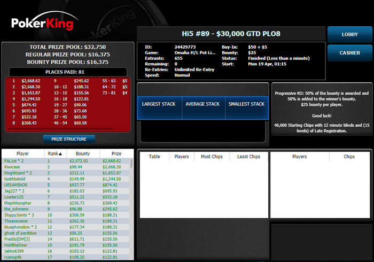Viewport: 374px width, 262px height.
Task: Select player SloppyJoints * 3
Action: [66, 215]
